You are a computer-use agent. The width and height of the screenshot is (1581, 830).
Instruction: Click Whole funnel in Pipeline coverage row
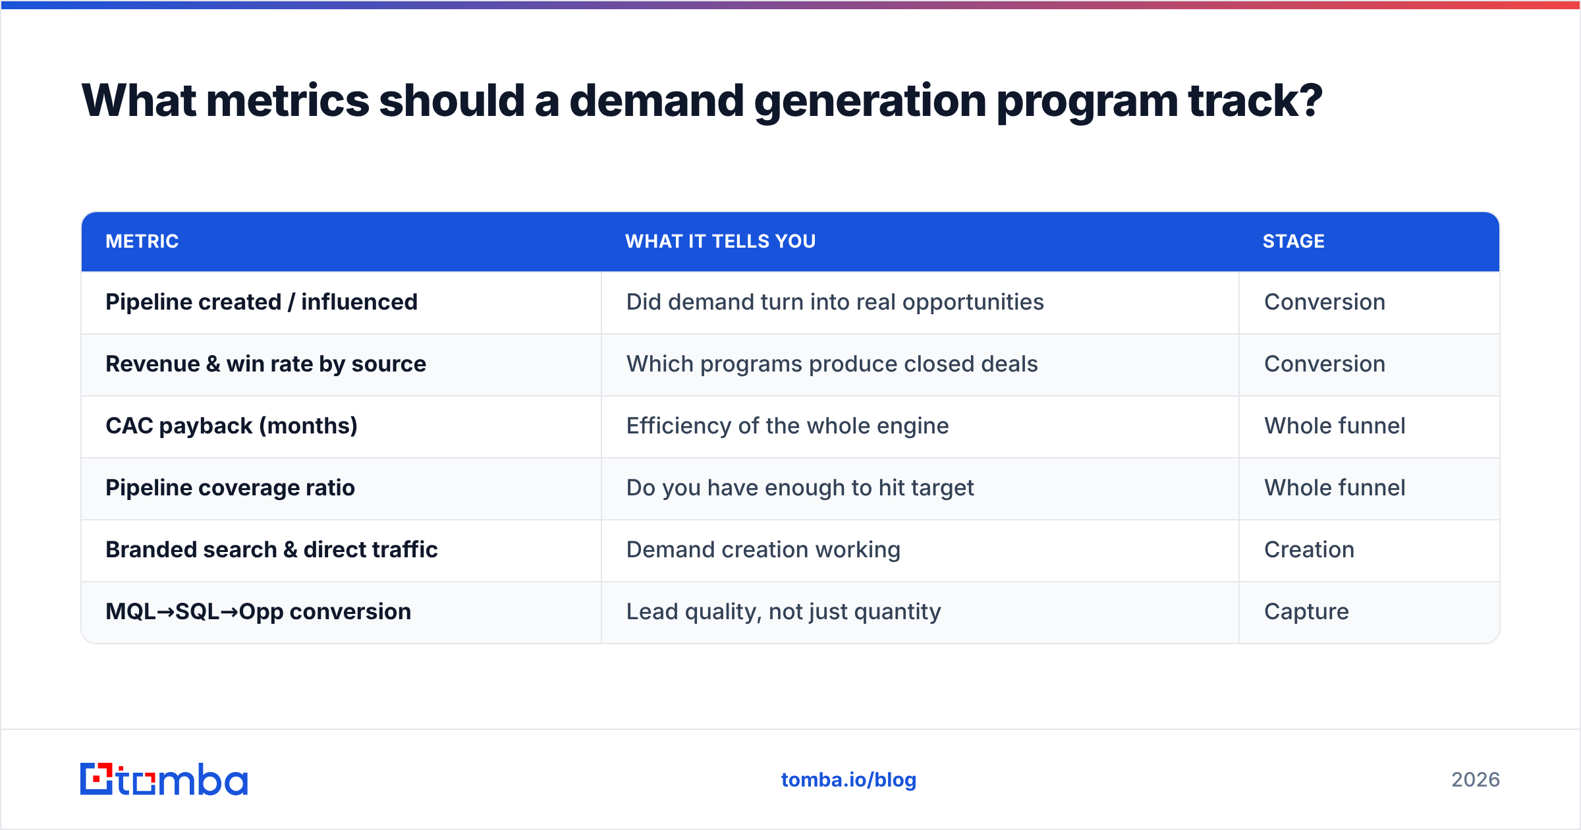pyautogui.click(x=1335, y=487)
